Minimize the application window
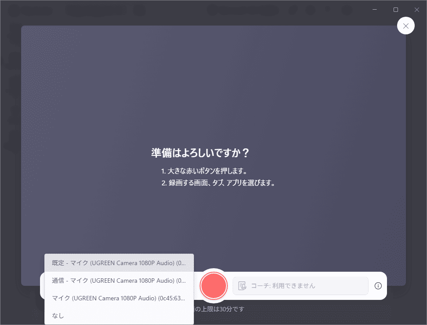 pos(375,10)
